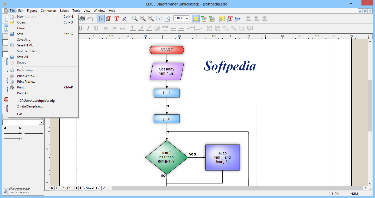Click the vertical scrollbar thumb
375x198 pixels.
pyautogui.click(x=370, y=106)
